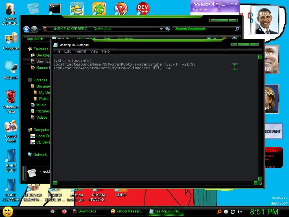Click Notepad scroll down arrow
This screenshot has height=217, width=289.
coord(260,179)
